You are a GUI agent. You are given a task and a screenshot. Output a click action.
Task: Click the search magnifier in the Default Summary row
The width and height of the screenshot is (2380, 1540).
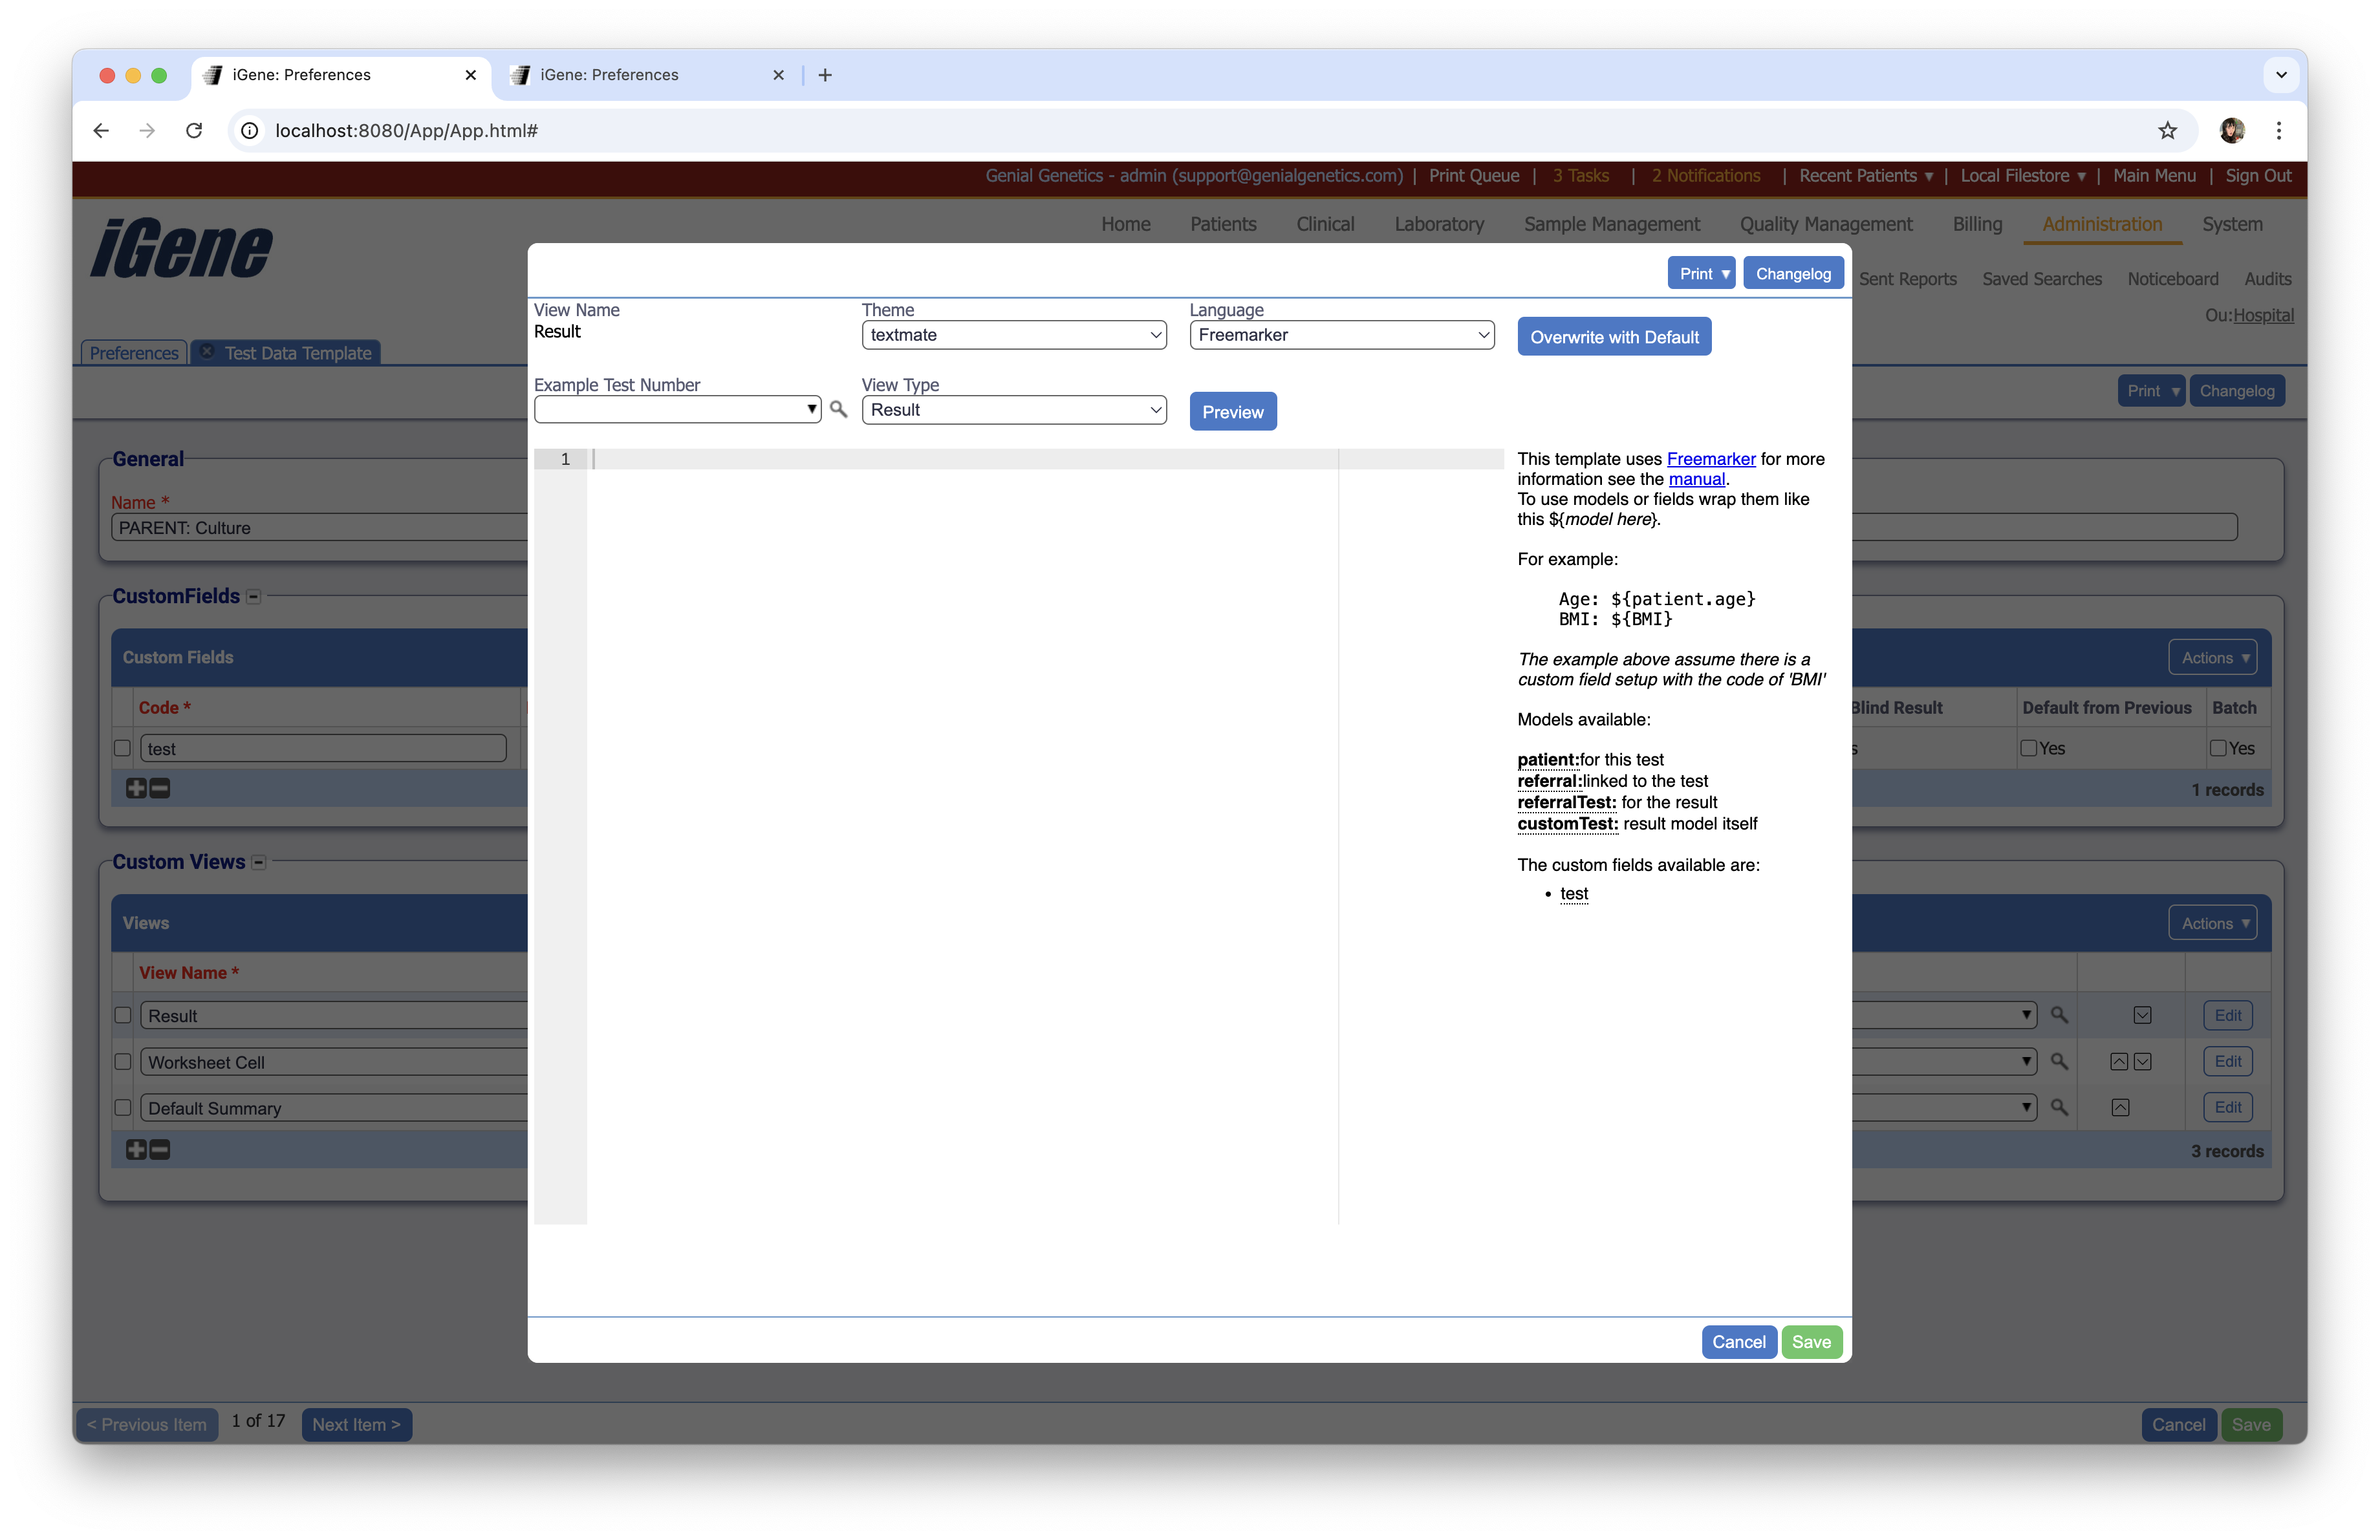(x=2059, y=1107)
